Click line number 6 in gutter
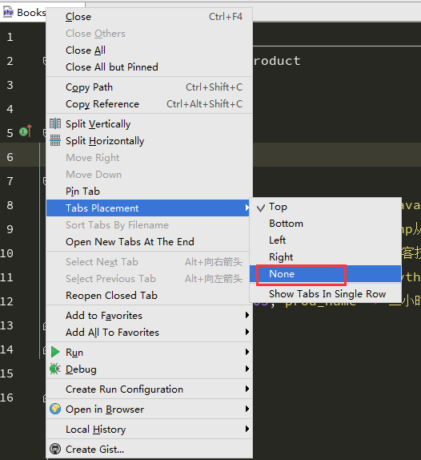 point(10,157)
